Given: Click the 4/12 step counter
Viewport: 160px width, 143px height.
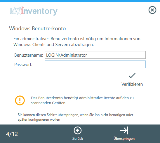Looking at the screenshot, I should pos(12,134).
